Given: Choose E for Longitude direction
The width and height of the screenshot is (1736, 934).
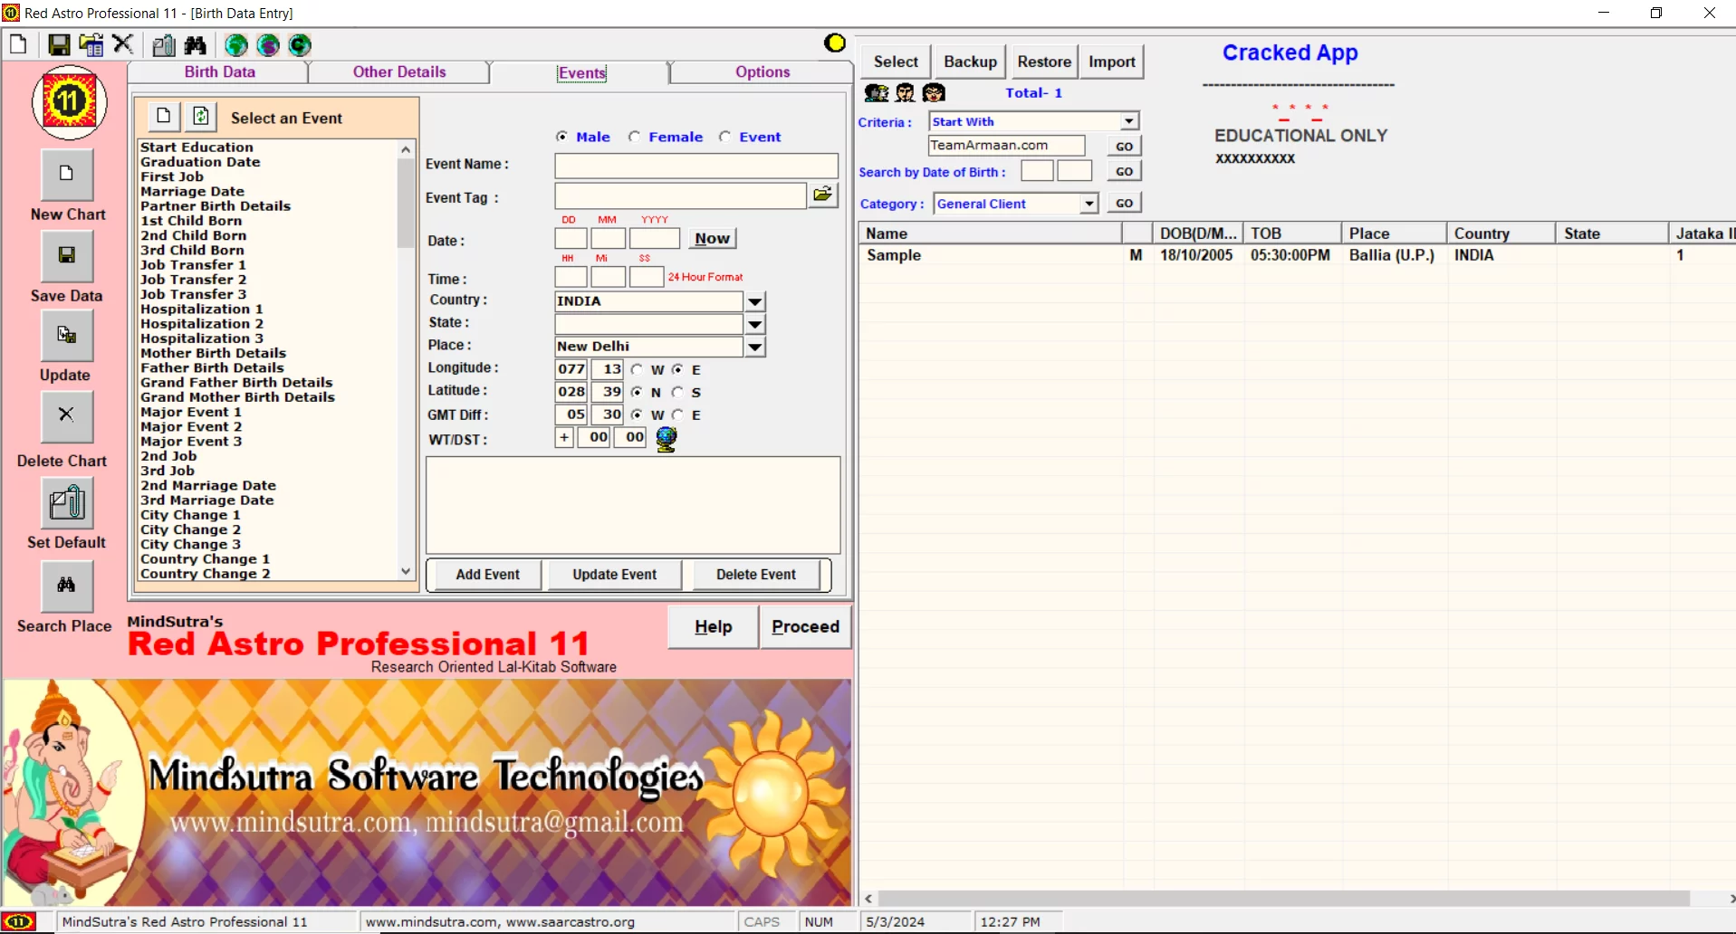Looking at the screenshot, I should [x=677, y=369].
